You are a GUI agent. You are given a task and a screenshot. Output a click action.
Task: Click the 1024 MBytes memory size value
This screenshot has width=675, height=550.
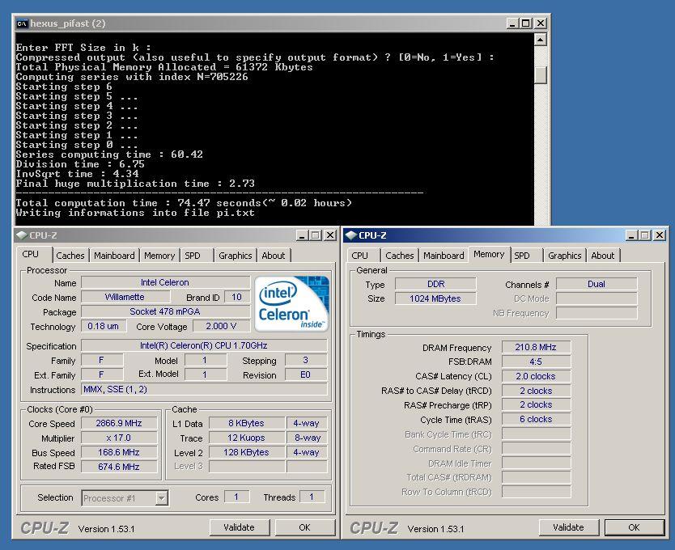tap(435, 298)
